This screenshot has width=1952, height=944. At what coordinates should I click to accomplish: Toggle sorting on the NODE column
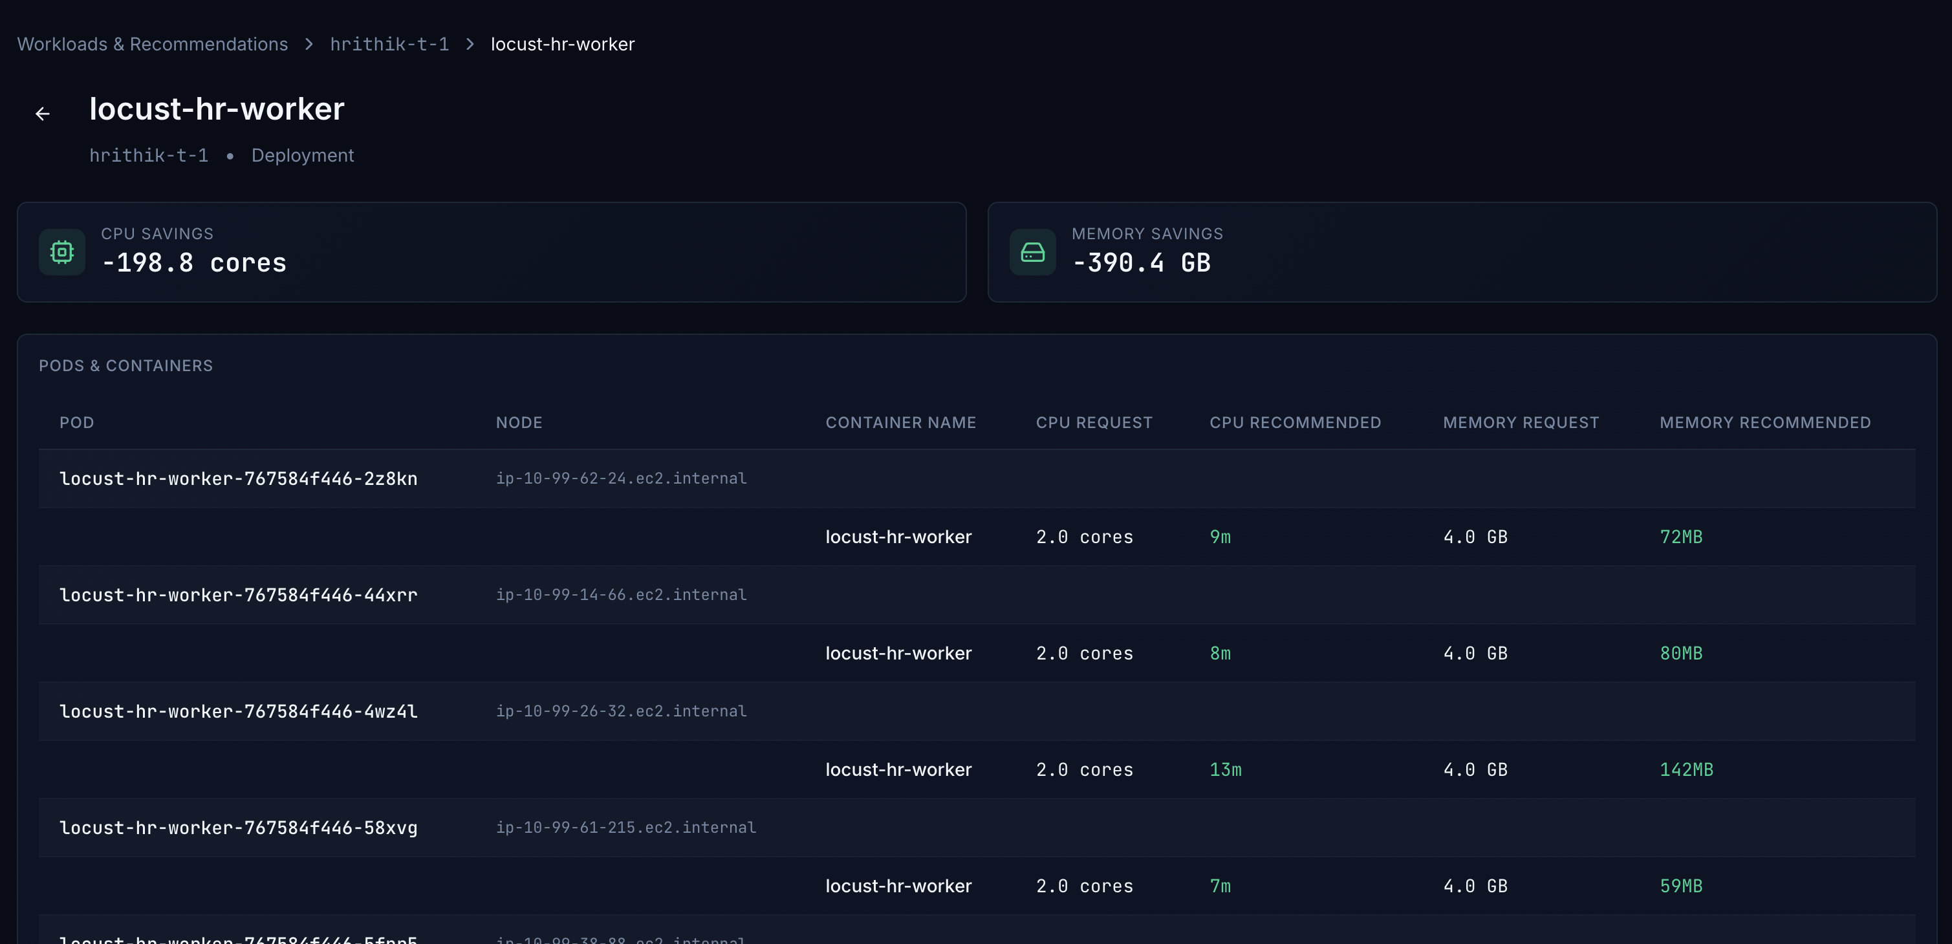tap(519, 422)
